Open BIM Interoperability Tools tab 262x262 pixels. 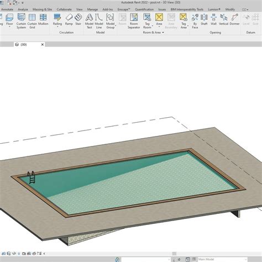point(187,9)
